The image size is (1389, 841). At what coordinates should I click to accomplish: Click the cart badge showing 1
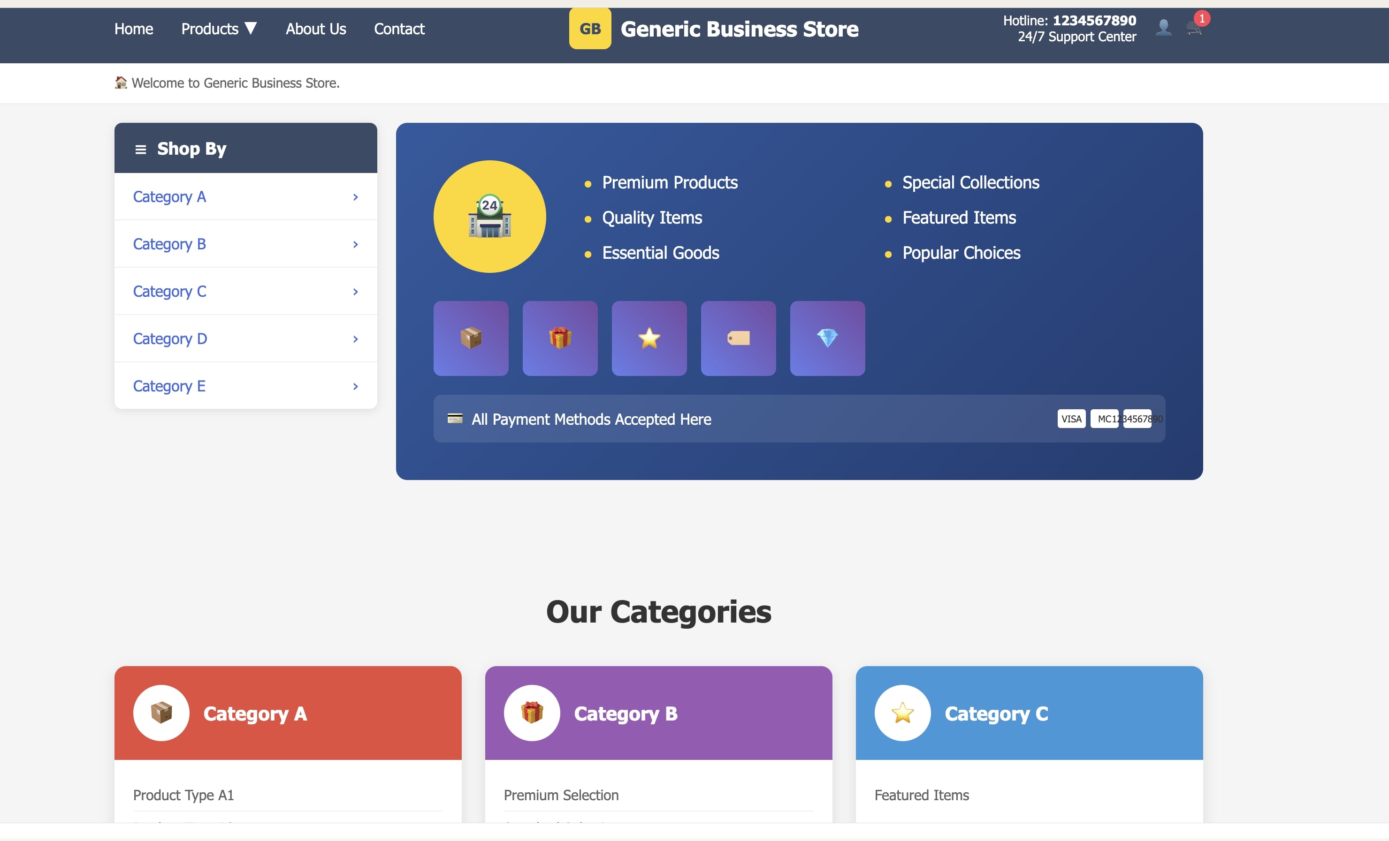tap(1202, 19)
